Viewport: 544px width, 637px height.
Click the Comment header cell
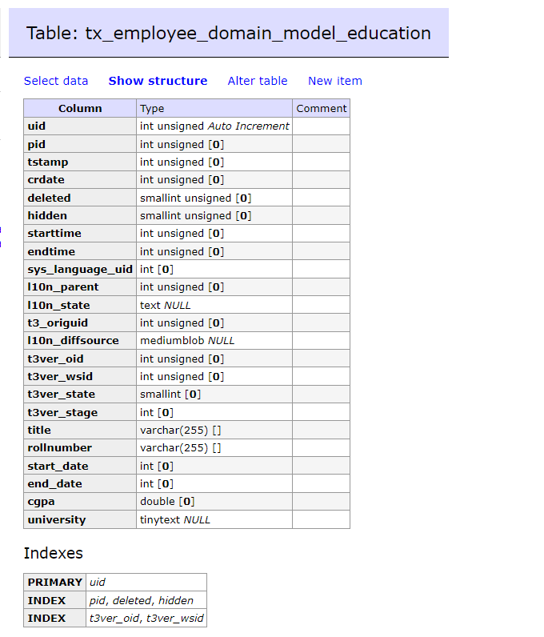click(x=321, y=108)
